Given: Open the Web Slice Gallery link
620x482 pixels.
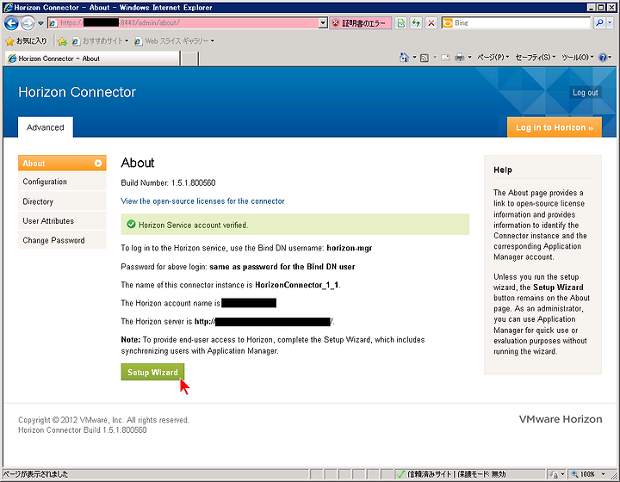Looking at the screenshot, I should pos(174,40).
